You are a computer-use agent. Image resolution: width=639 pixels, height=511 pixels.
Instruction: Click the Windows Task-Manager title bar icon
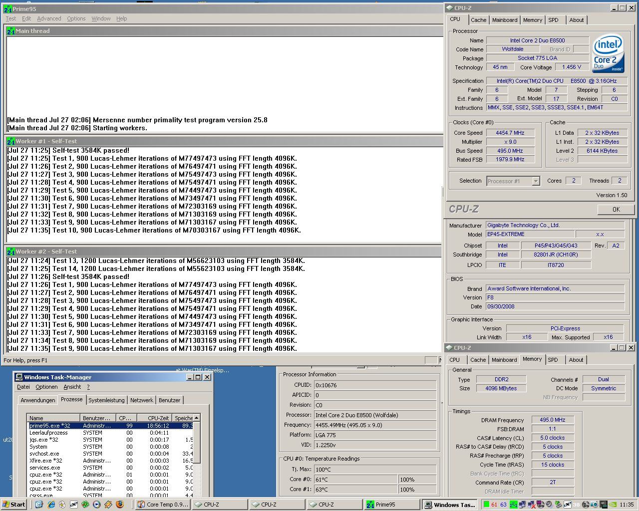tap(19, 377)
